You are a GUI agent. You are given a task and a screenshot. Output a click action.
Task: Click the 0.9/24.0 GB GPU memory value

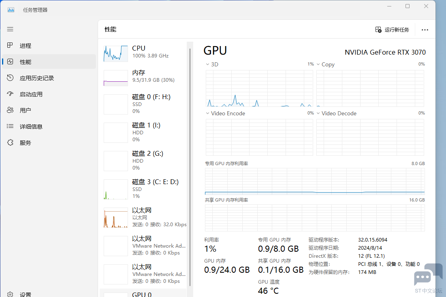227,270
